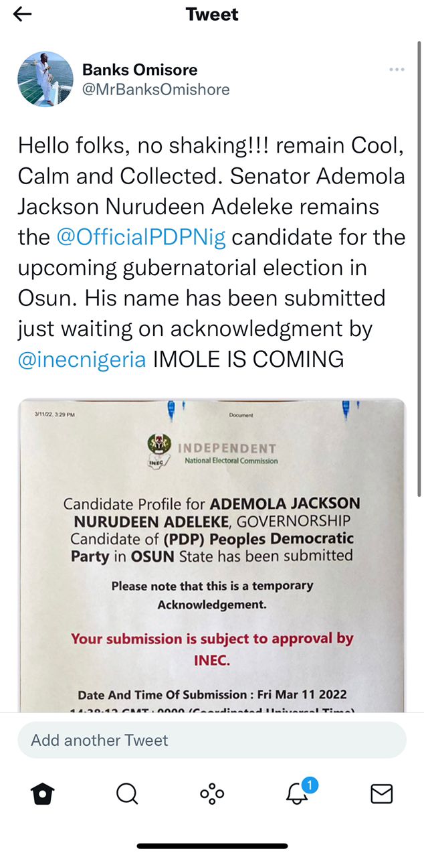Viewport: 424px width, 857px height.
Task: Visit the @inecnigeria mentioned profile
Action: point(82,360)
